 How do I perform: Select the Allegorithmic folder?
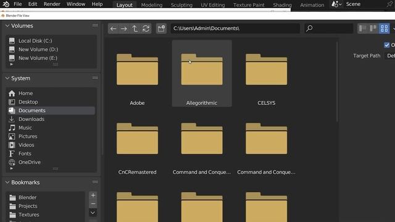click(202, 73)
